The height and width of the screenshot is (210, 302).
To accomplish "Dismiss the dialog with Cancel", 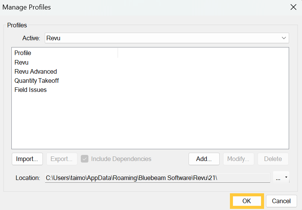I will (x=281, y=201).
